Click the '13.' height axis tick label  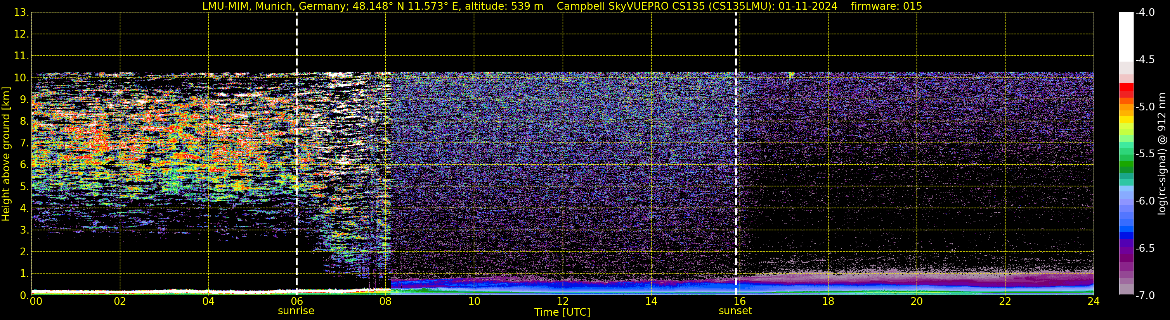tap(21, 13)
